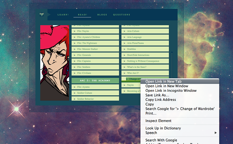Open the Soldier Behavior link

pyautogui.click(x=95, y=98)
